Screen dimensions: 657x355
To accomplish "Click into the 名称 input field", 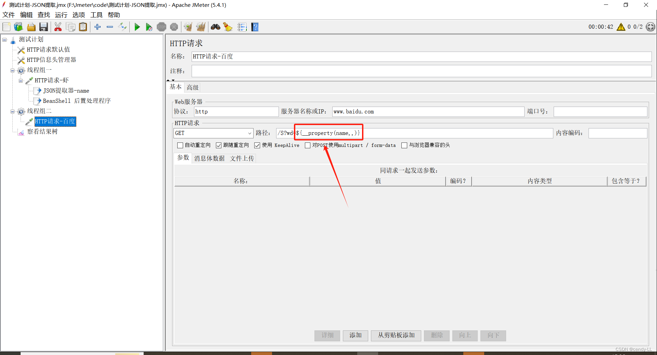I will coord(421,57).
